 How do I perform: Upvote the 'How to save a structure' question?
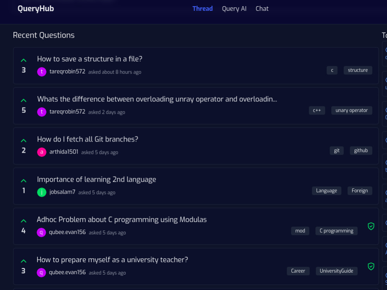click(x=24, y=60)
